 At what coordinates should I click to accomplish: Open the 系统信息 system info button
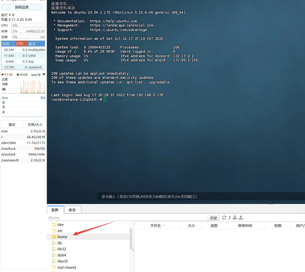22,7
